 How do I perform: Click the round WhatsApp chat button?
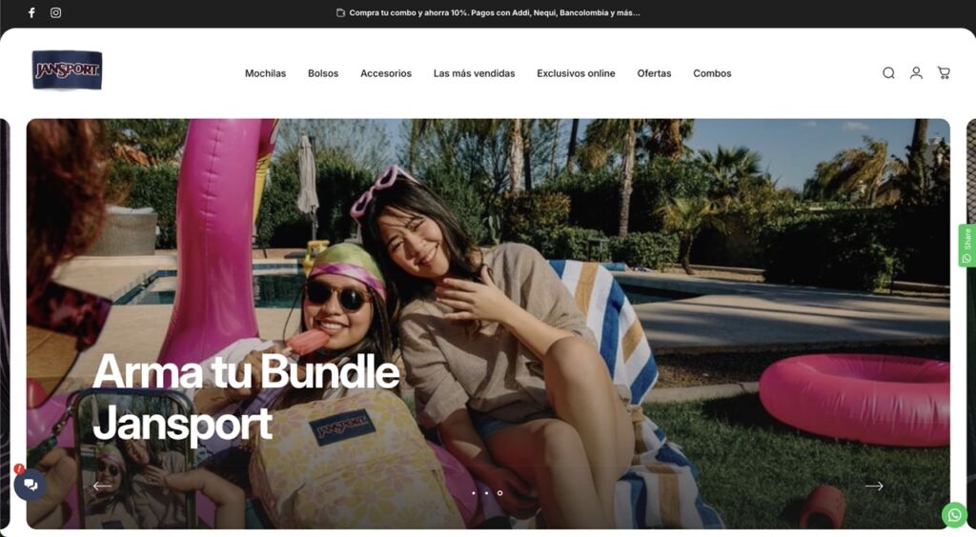[x=954, y=515]
